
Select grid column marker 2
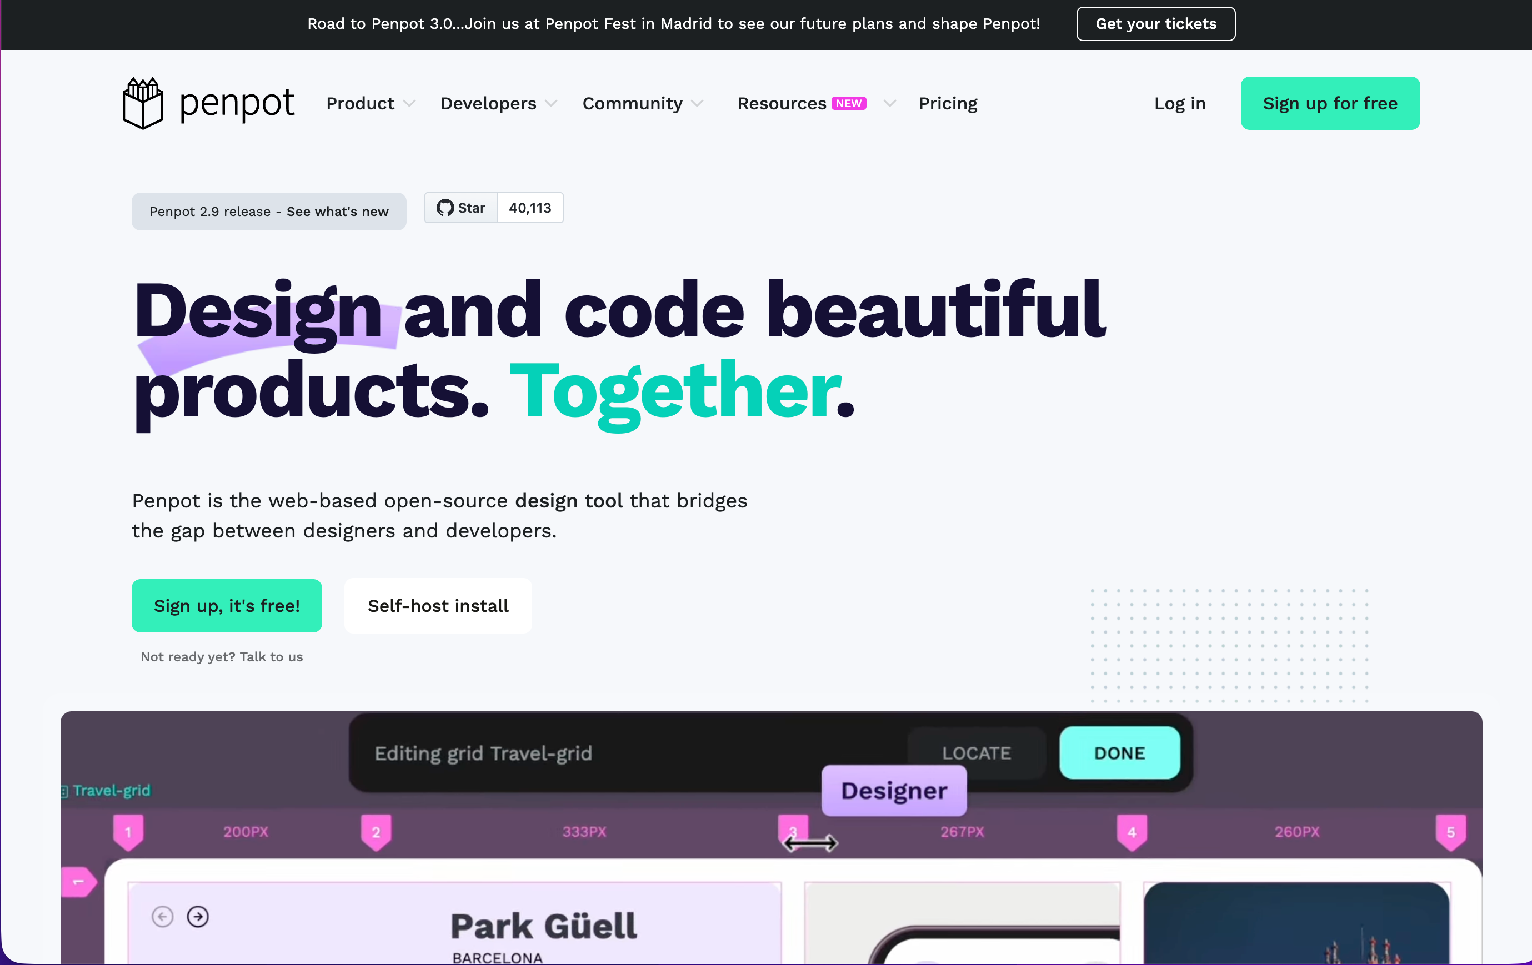[x=376, y=831]
